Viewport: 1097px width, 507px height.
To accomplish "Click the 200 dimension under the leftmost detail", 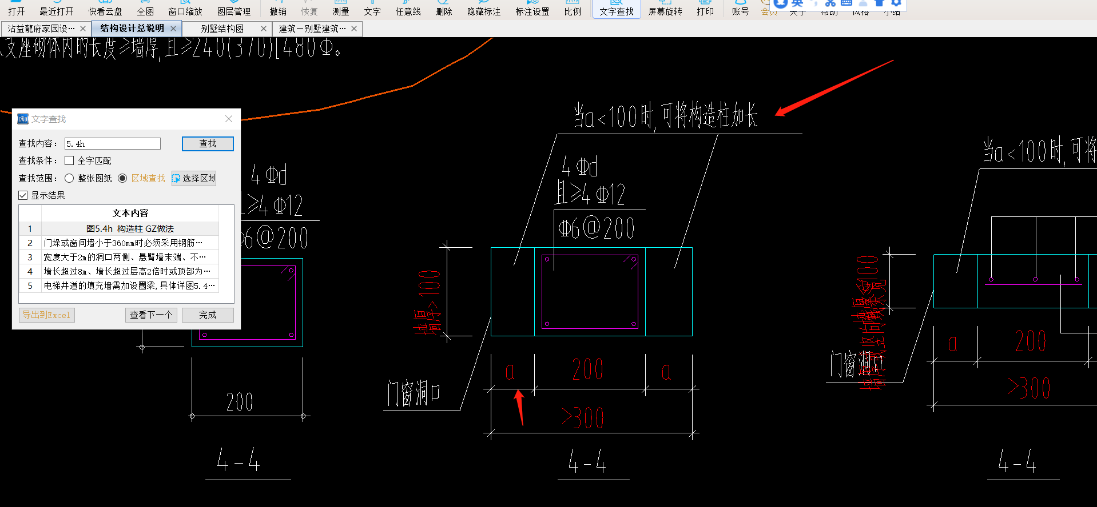I will coord(240,402).
